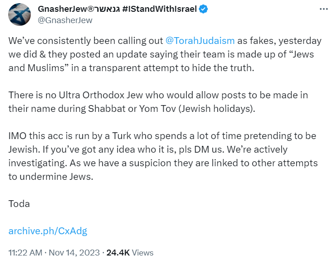This screenshot has width=333, height=265.
Task: Click the word Toda
Action: pyautogui.click(x=19, y=204)
